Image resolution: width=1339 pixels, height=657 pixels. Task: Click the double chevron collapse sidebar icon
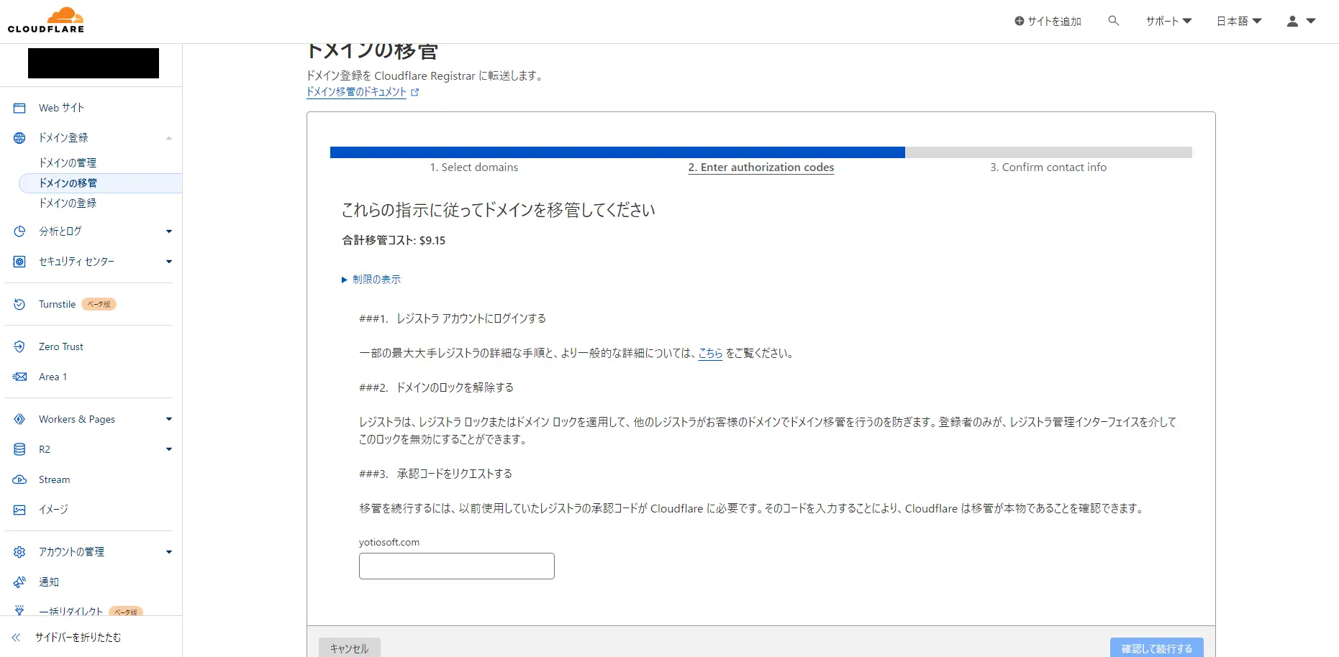click(x=16, y=638)
